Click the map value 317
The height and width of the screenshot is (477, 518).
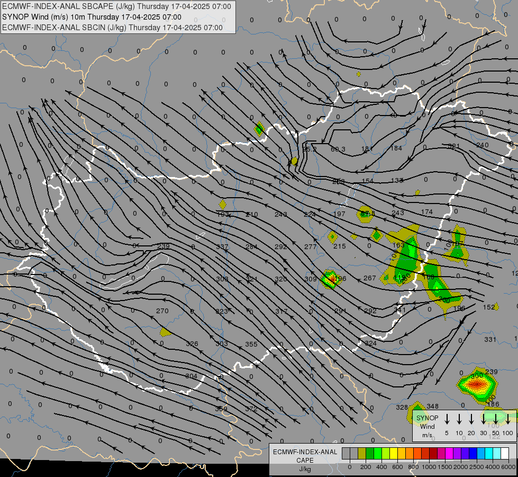click(281, 312)
